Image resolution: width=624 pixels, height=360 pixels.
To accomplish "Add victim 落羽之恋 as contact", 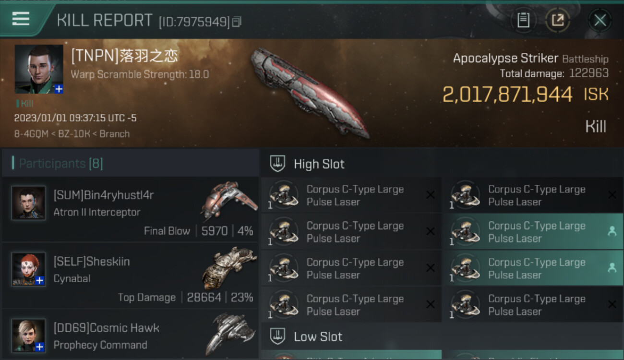I will point(59,89).
